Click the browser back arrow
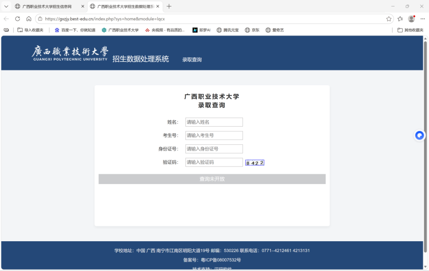The image size is (429, 271). pyautogui.click(x=6, y=19)
